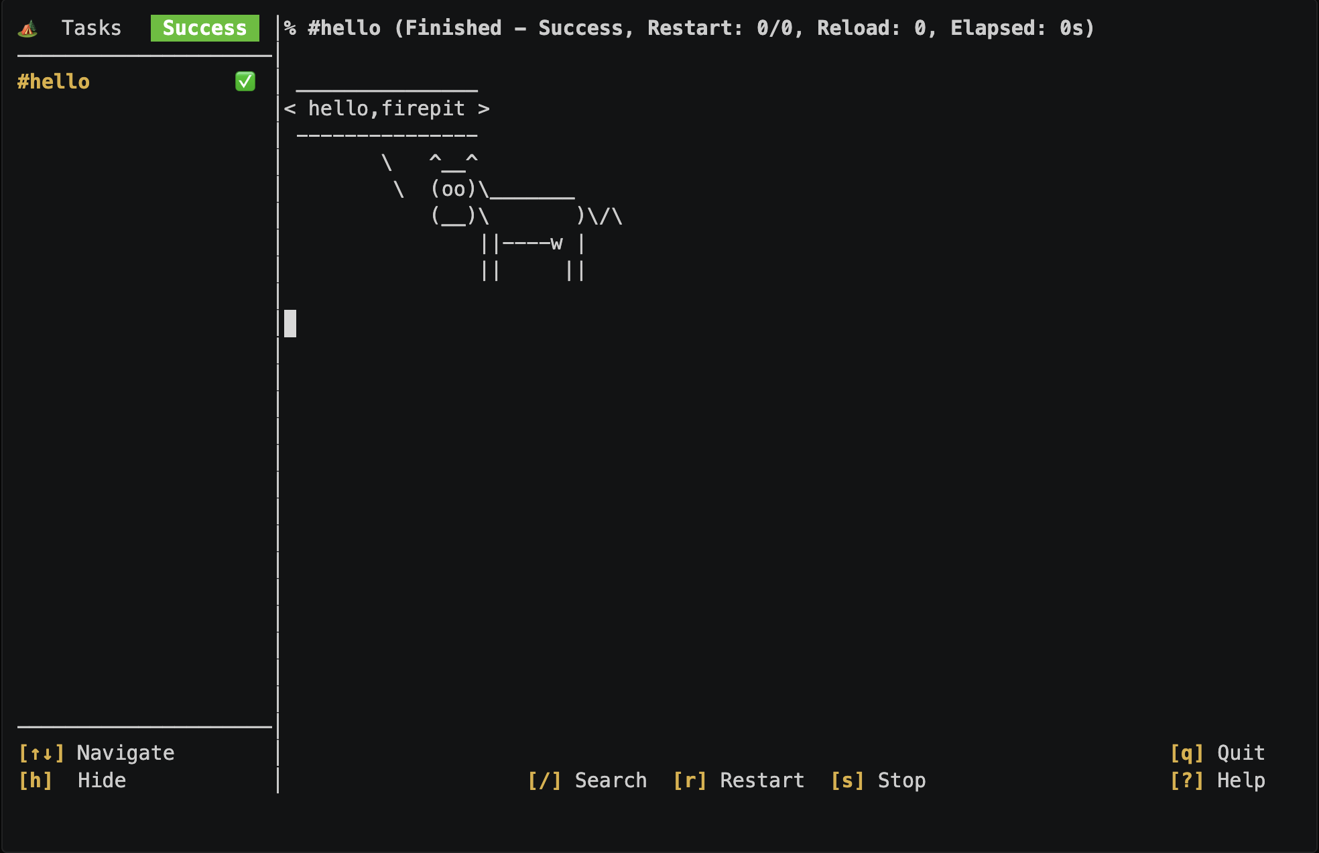Click the green Success status badge
Screen dimensions: 1319x853
pyautogui.click(x=204, y=28)
